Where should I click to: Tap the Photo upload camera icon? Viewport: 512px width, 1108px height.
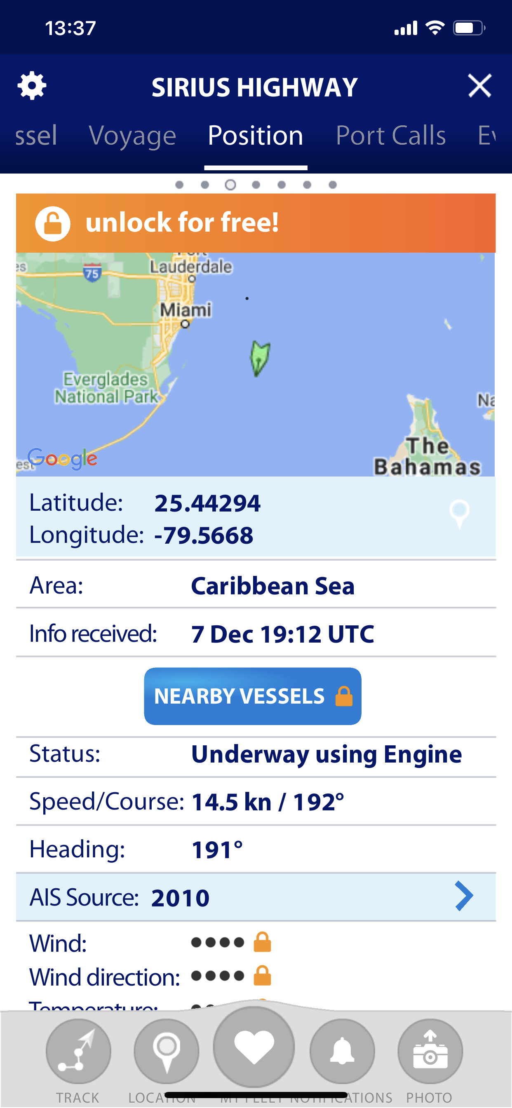(x=430, y=1051)
